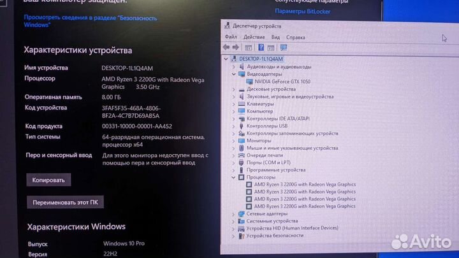Click the Windows 10 Pro edition value
459x258 pixels.
[124, 243]
